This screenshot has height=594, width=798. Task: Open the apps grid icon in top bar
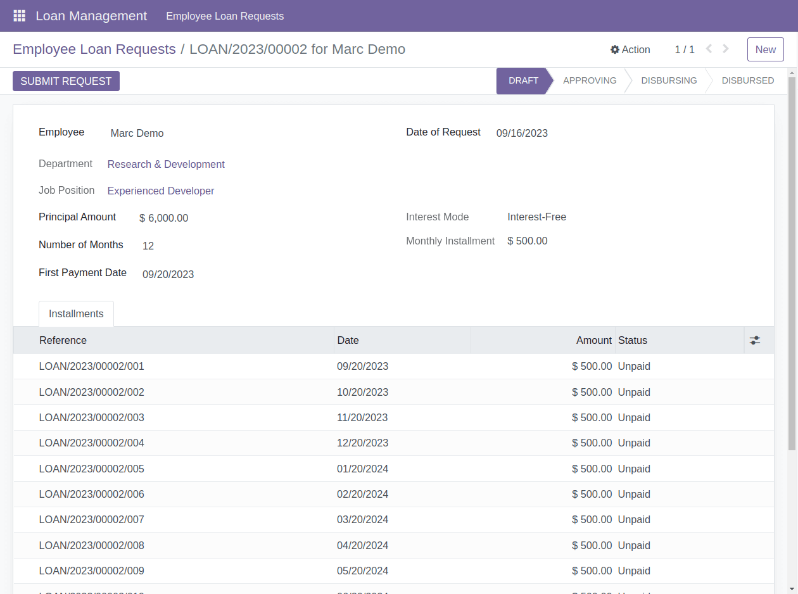click(19, 15)
